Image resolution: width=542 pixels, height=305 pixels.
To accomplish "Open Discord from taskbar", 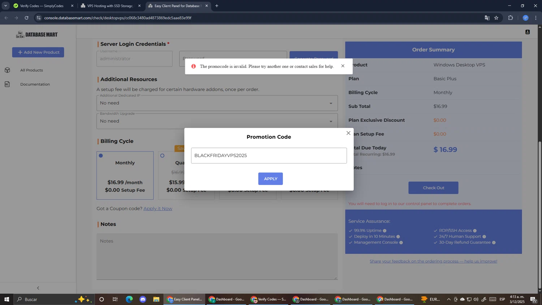I will pyautogui.click(x=143, y=299).
